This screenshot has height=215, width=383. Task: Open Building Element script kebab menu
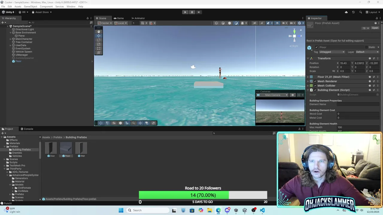click(378, 90)
